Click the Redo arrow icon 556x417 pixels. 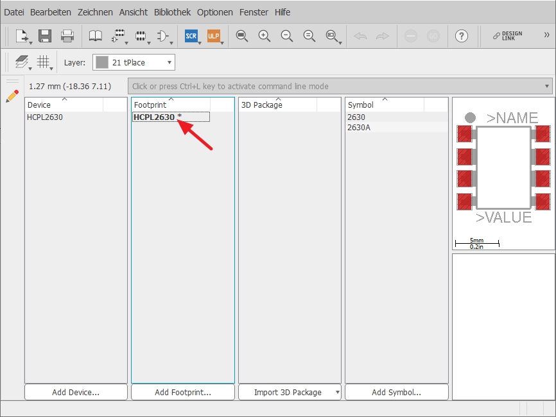coord(382,36)
